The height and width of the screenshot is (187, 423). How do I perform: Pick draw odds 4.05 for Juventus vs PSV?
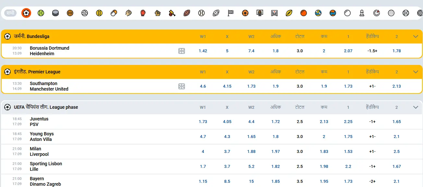tap(227, 122)
